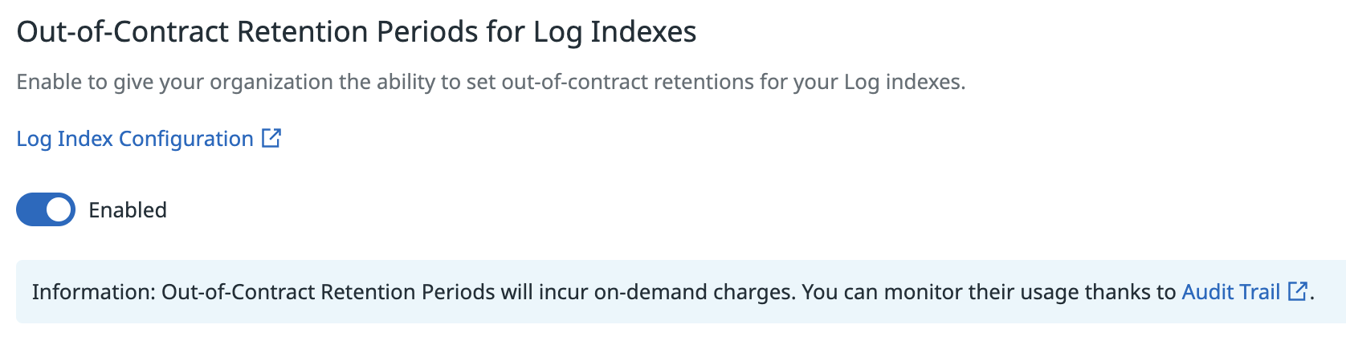Viewport: 1346px width, 345px height.
Task: Click the description text under the heading
Action: (491, 82)
